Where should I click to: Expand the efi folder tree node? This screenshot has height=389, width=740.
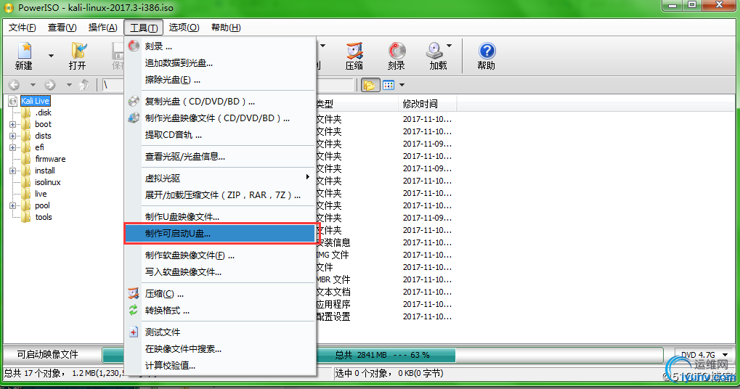13,147
